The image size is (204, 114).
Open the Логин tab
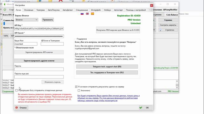(x=18, y=10)
